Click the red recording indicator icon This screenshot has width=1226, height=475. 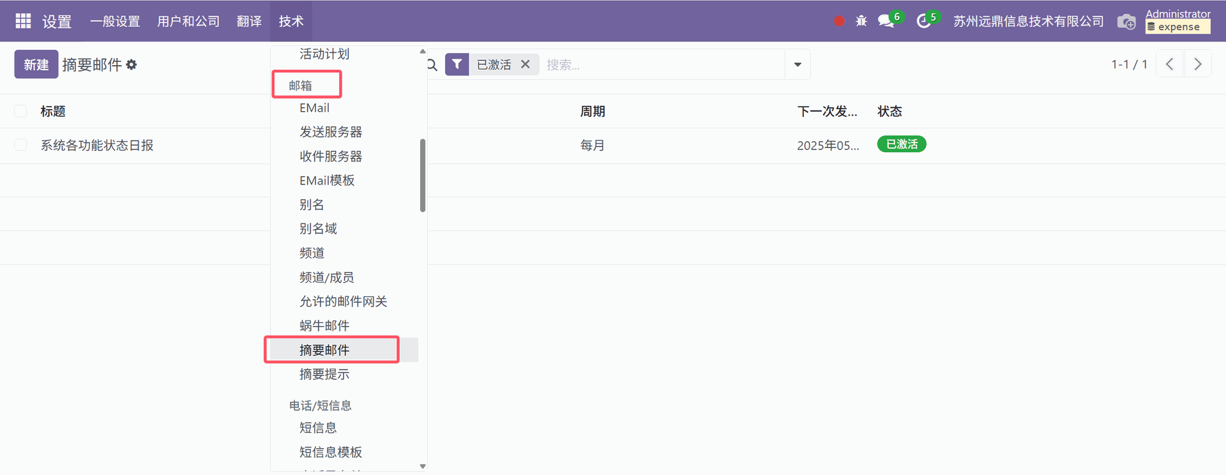click(x=839, y=21)
